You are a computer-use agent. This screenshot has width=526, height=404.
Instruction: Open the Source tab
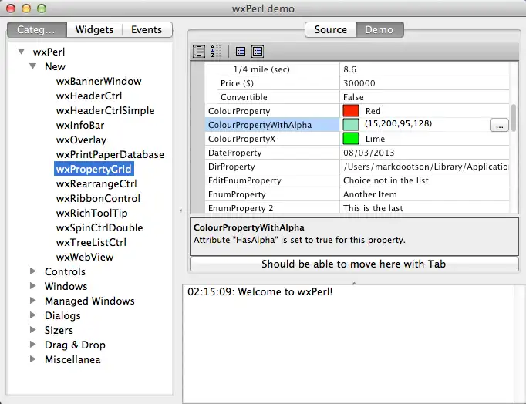click(x=330, y=29)
